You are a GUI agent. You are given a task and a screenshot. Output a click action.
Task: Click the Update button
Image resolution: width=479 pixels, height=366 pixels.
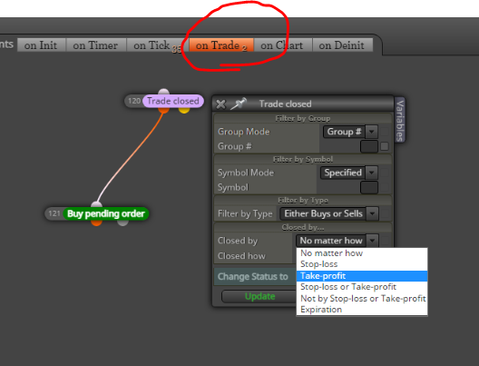click(259, 296)
